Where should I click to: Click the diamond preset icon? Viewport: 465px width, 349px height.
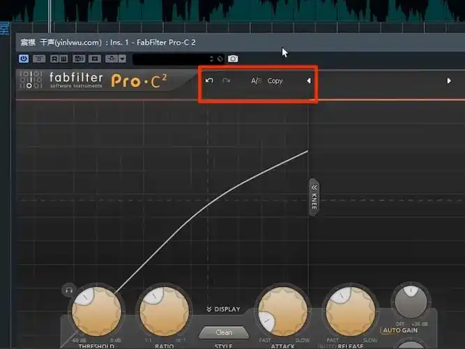coord(220,59)
